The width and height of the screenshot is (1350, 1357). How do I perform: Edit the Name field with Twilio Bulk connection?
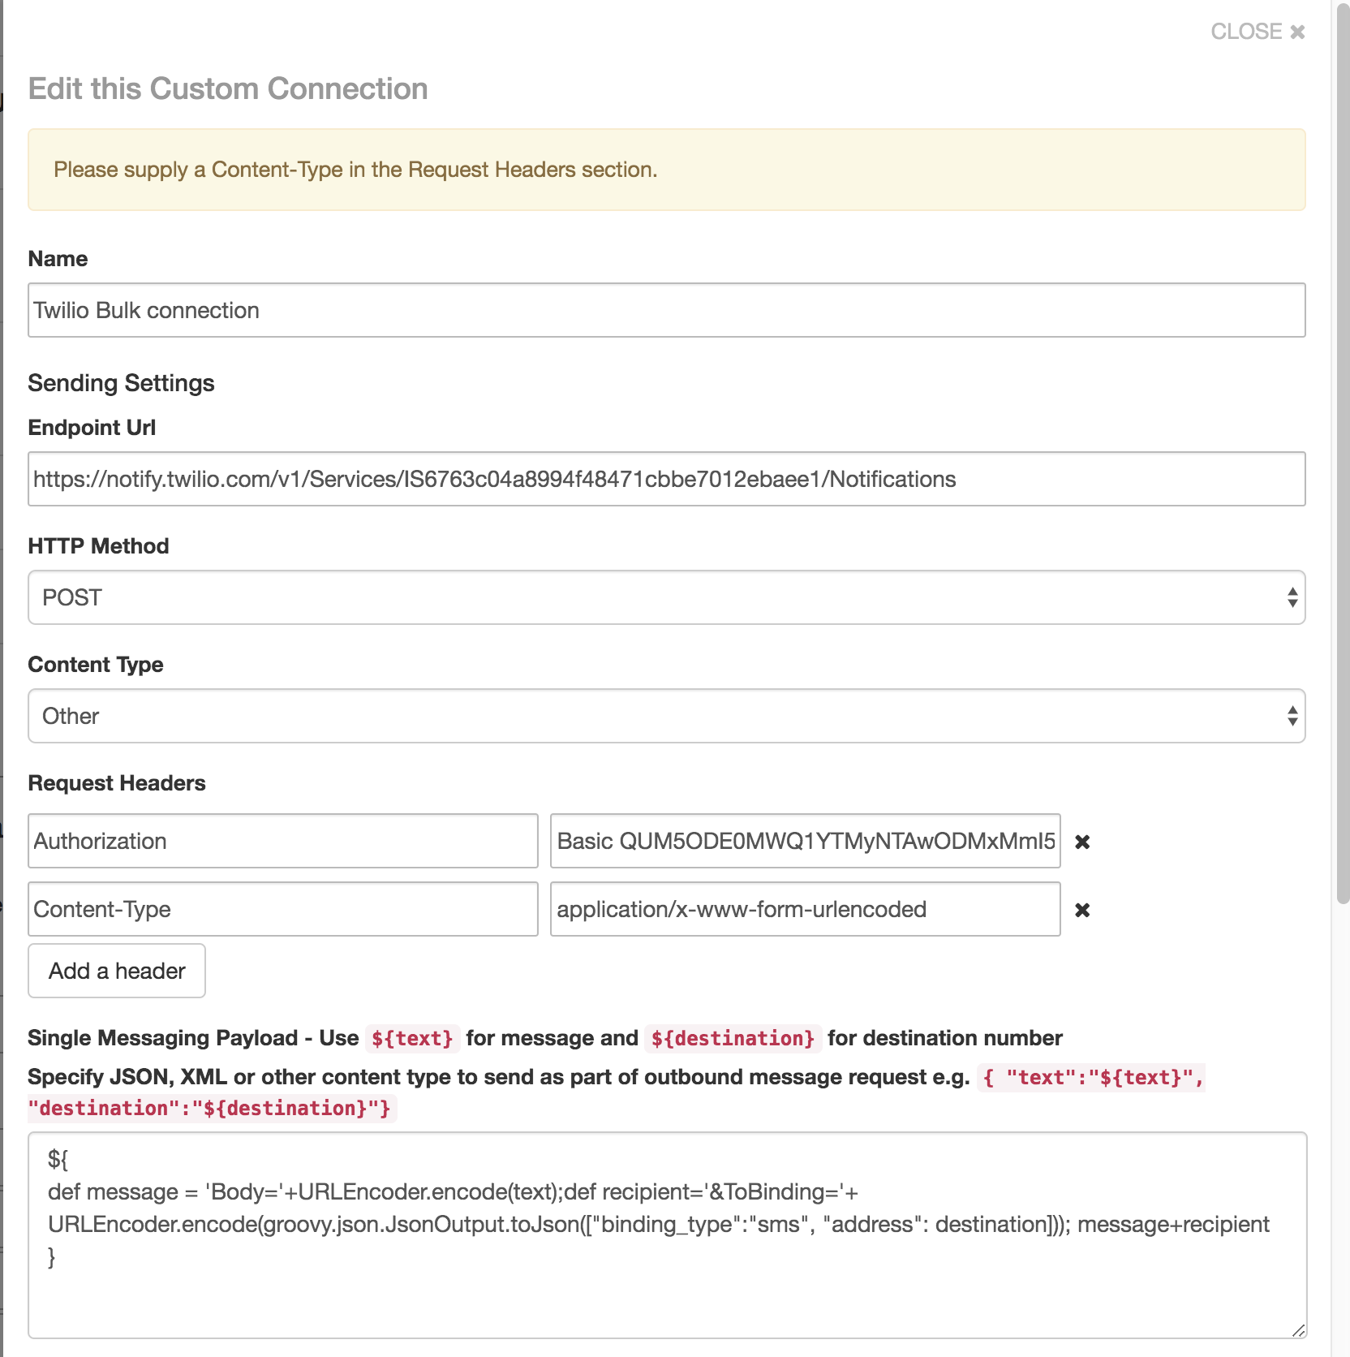click(667, 310)
